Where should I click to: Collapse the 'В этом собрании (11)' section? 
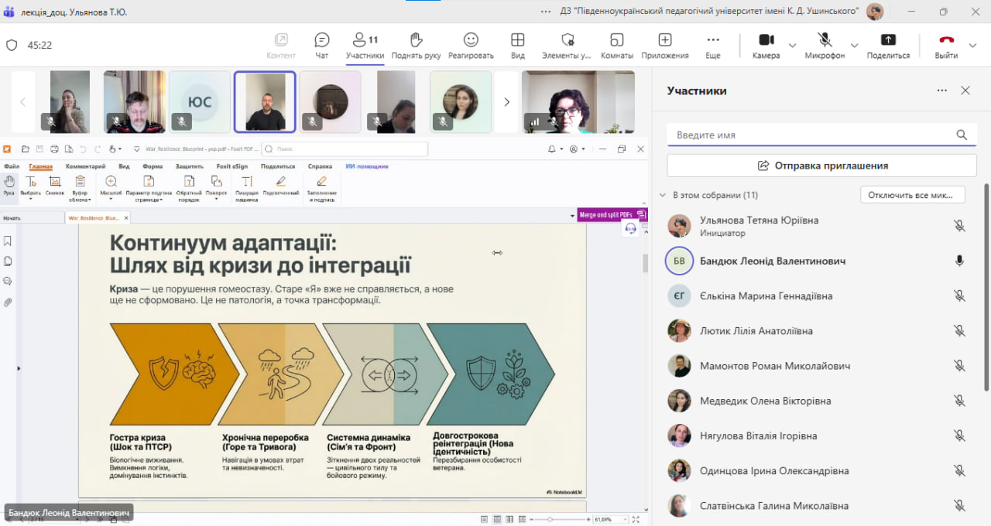[x=663, y=195]
